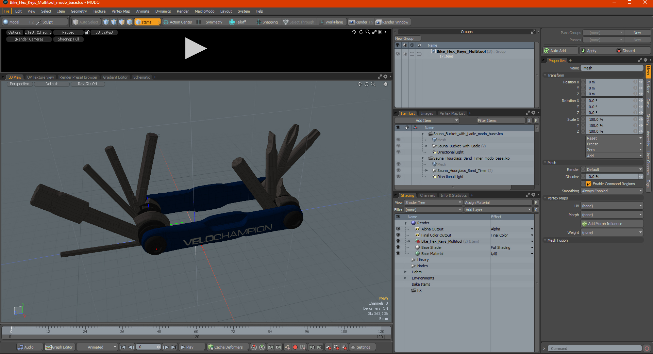Image resolution: width=653 pixels, height=354 pixels.
Task: Switch to the Channels tab
Action: (427, 195)
